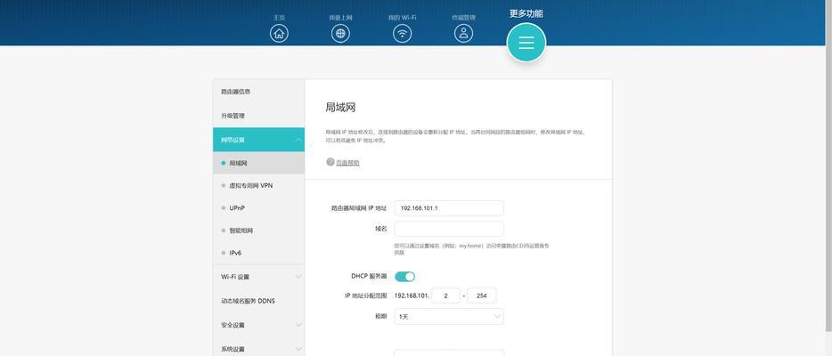This screenshot has width=832, height=356.
Task: Open the IPv6 submenu item
Action: [259, 254]
